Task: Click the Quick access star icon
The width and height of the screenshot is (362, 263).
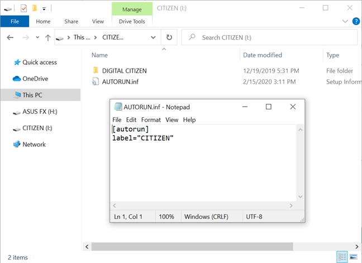Action: point(17,63)
